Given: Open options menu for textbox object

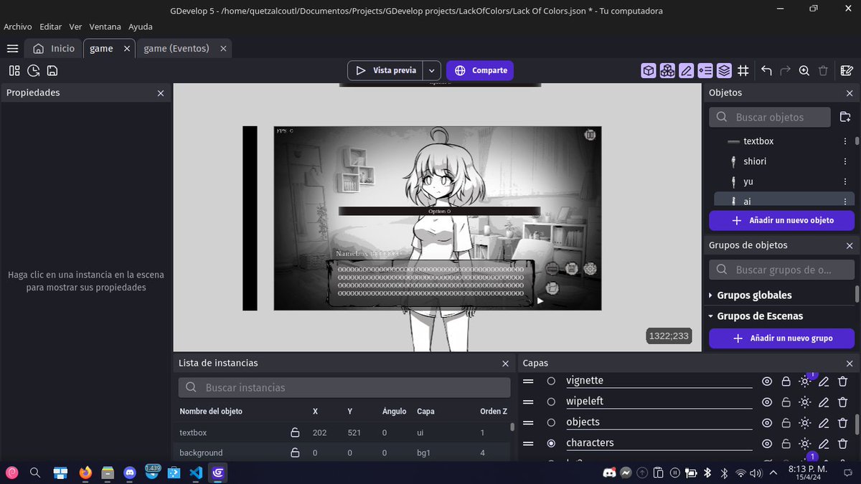Looking at the screenshot, I should point(845,141).
